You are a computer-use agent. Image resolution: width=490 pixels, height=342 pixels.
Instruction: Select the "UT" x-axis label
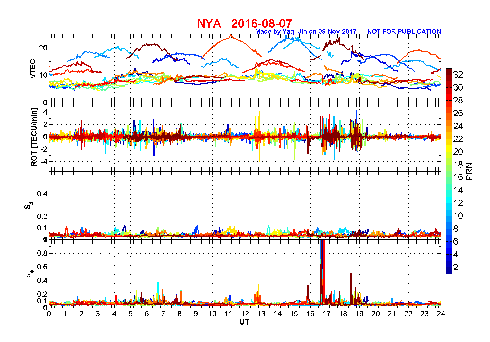[x=244, y=322]
